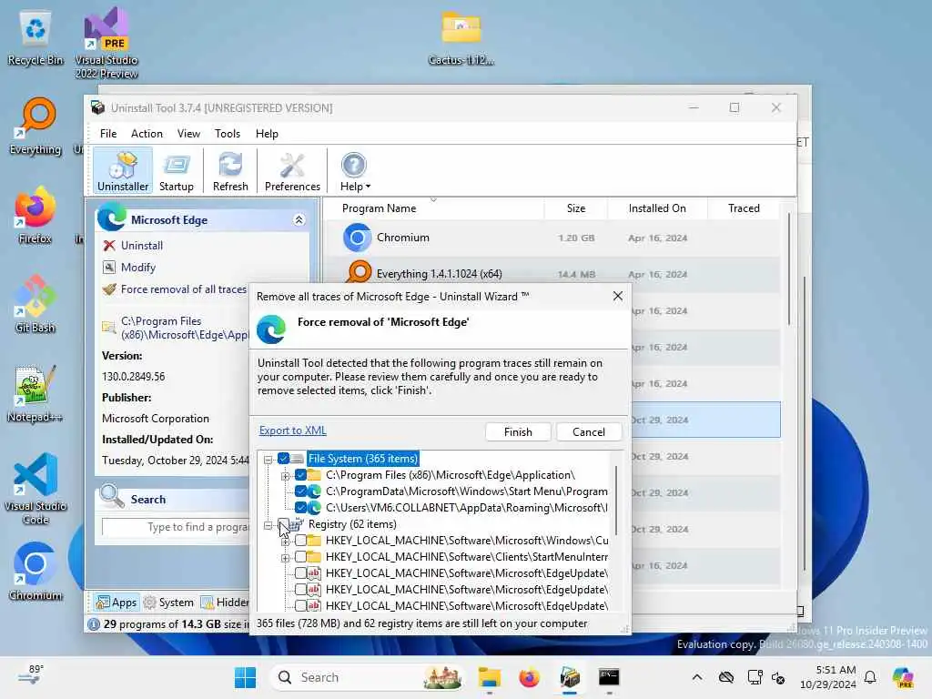The height and width of the screenshot is (699, 932).
Task: Click the wizard tree vertical scrollbar
Action: (616, 500)
